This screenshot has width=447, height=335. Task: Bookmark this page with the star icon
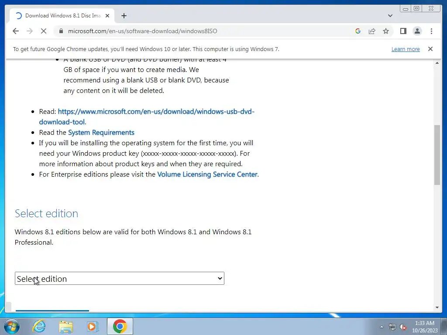(386, 31)
